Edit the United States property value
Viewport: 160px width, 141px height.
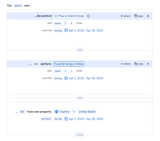87,112
